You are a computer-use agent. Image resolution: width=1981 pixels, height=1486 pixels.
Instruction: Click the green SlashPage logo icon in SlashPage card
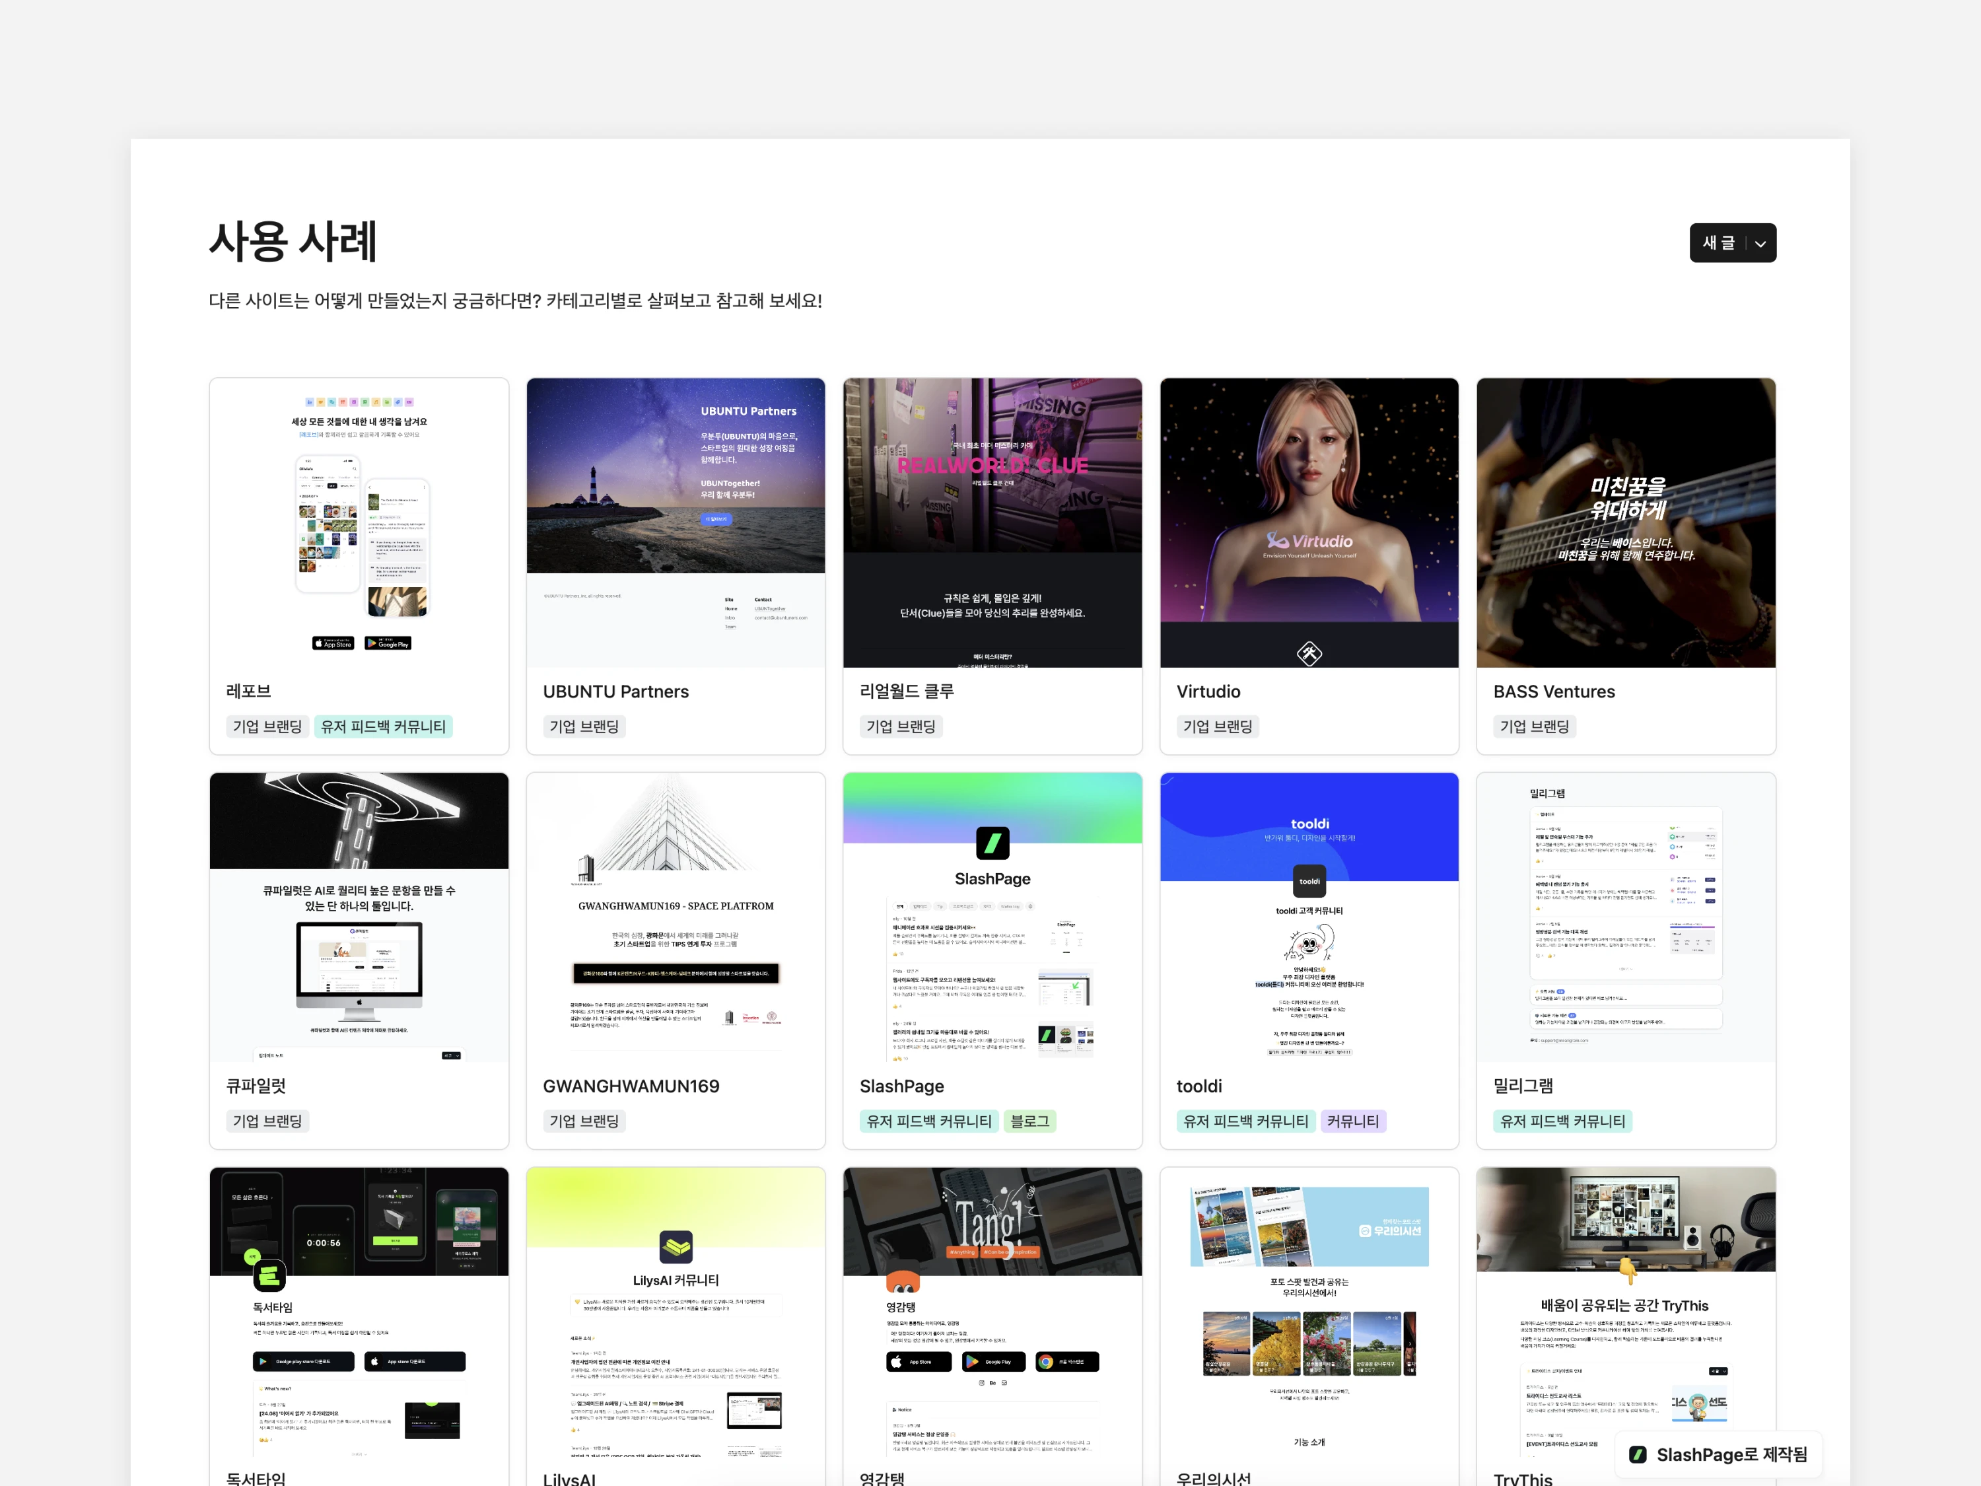pos(992,843)
